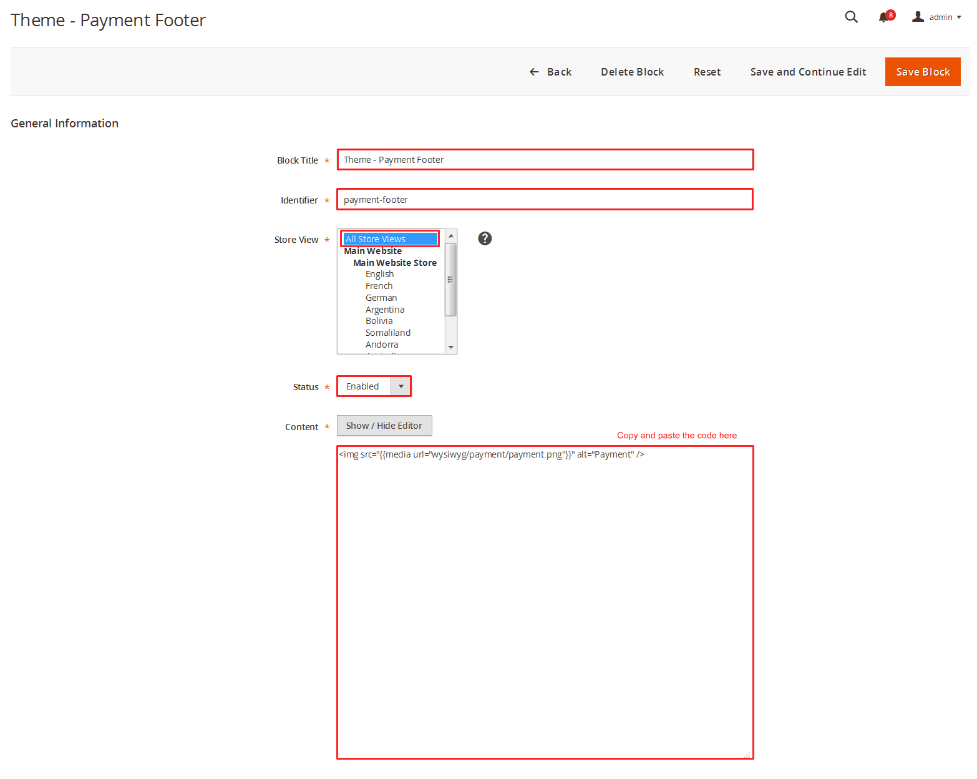
Task: Open the search magnifier icon
Action: click(x=851, y=17)
